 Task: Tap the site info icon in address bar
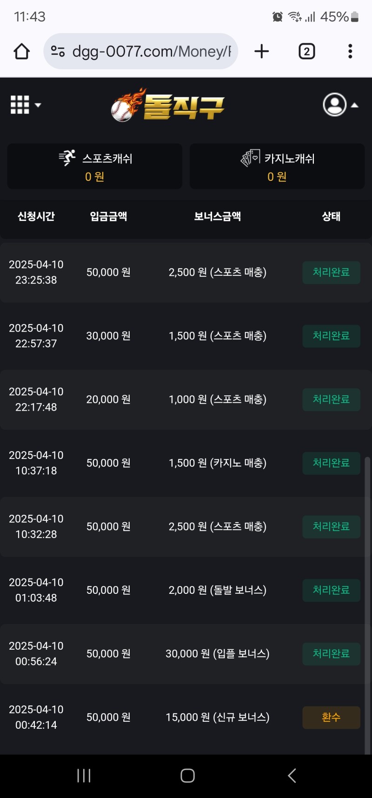coord(58,51)
